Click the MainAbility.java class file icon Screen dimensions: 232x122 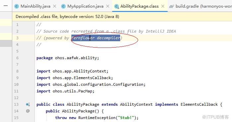pyautogui.click(x=17, y=6)
